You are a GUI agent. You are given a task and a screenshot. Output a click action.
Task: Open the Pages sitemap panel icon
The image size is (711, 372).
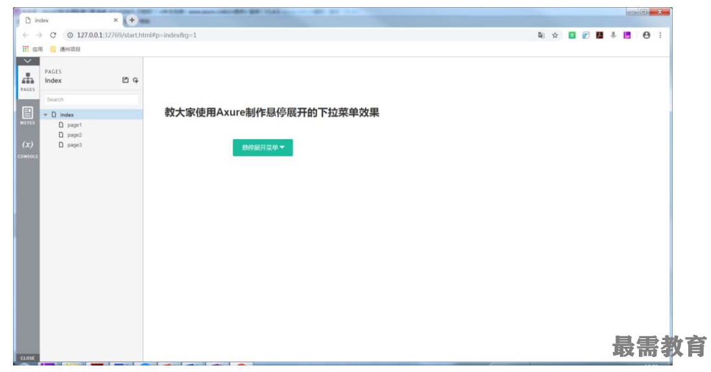point(28,82)
